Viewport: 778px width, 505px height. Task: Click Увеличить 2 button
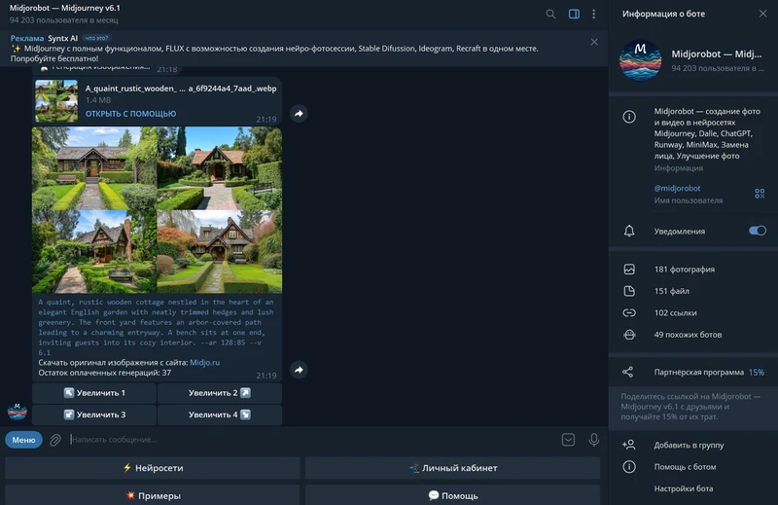click(220, 393)
